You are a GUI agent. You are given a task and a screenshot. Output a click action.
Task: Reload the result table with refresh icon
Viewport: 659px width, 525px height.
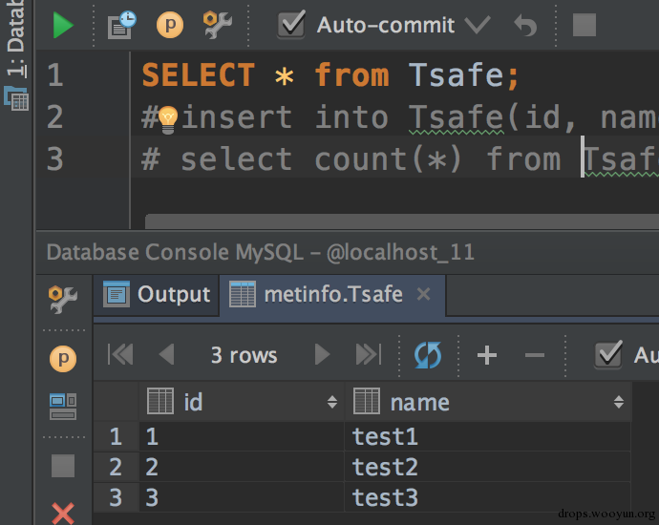[x=428, y=355]
